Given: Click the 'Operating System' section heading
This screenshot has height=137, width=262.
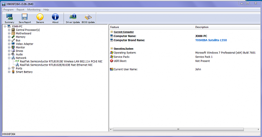Looking at the screenshot, I should pyautogui.click(x=123, y=49).
